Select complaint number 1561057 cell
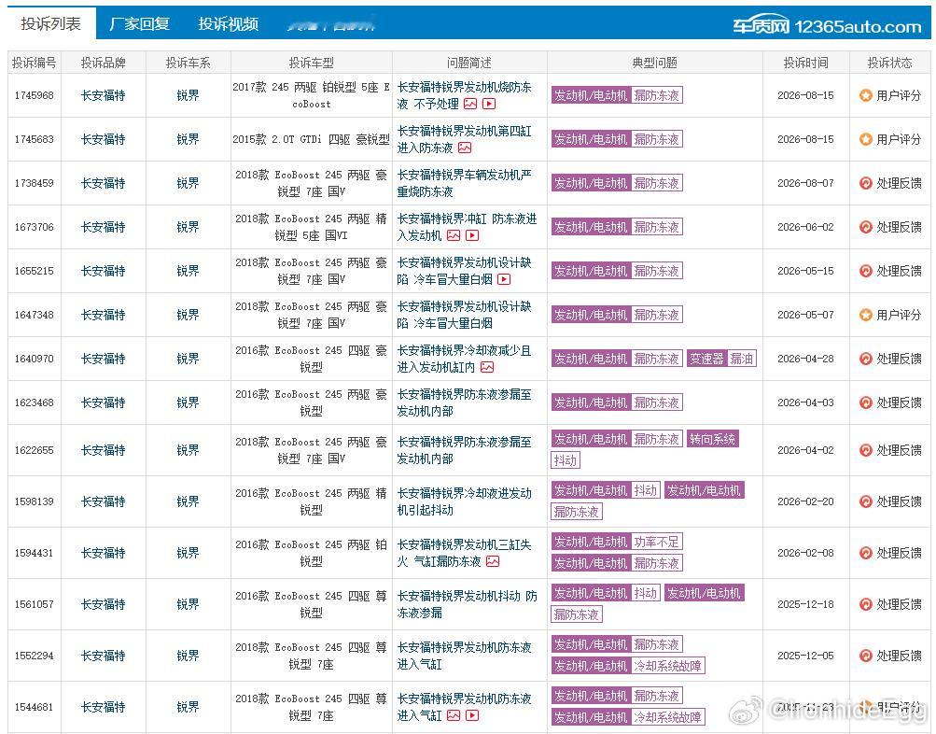This screenshot has height=734, width=936. (34, 604)
